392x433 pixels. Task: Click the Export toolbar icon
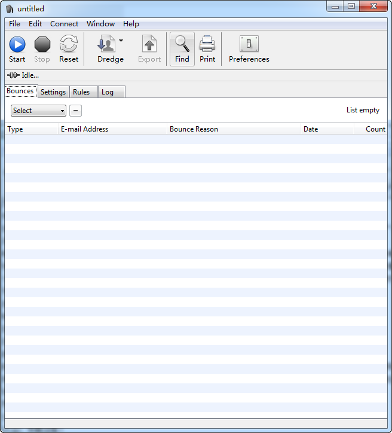click(x=149, y=44)
